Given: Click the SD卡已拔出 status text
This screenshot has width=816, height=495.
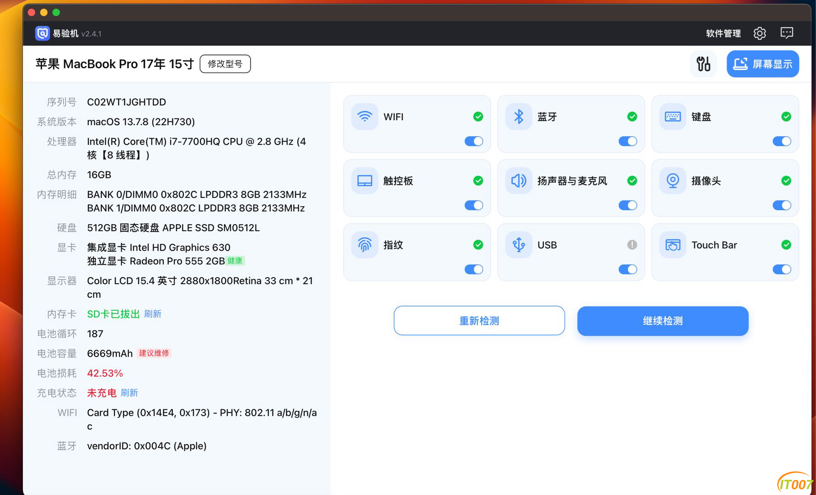Looking at the screenshot, I should click(x=113, y=314).
